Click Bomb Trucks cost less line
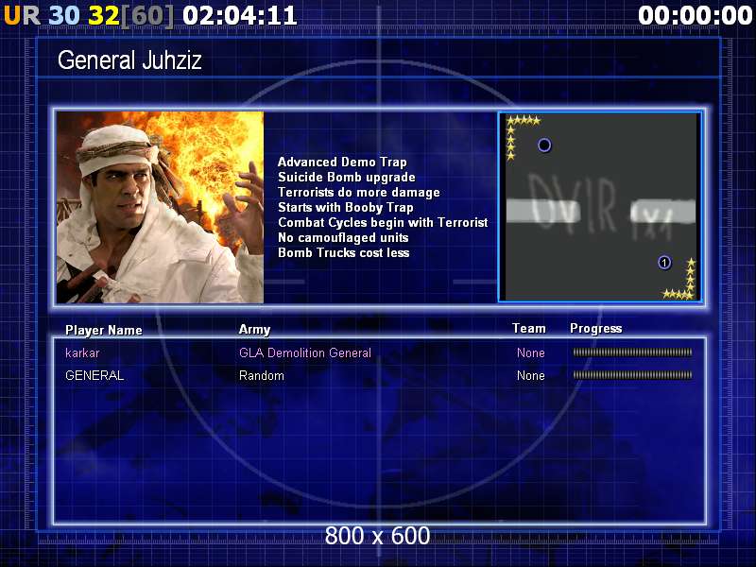This screenshot has width=756, height=567. pos(344,252)
